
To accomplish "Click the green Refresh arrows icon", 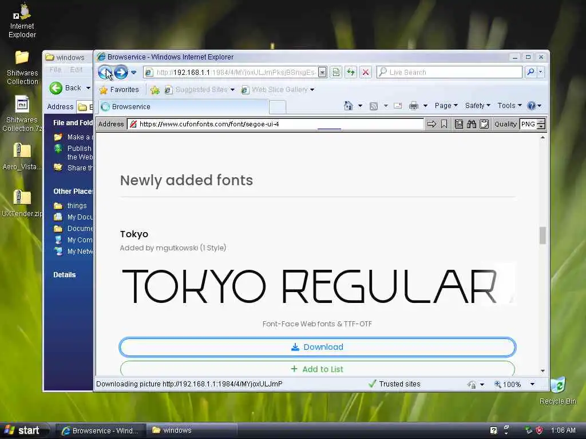I will coord(351,73).
